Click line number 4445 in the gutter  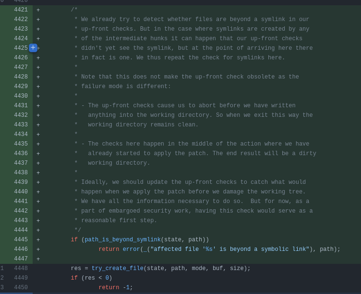pos(21,240)
